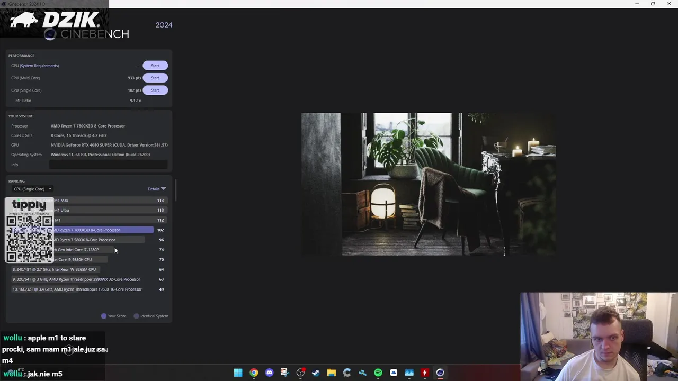This screenshot has height=381, width=678.
Task: Click the 933 pts multi core score
Action: [135, 78]
